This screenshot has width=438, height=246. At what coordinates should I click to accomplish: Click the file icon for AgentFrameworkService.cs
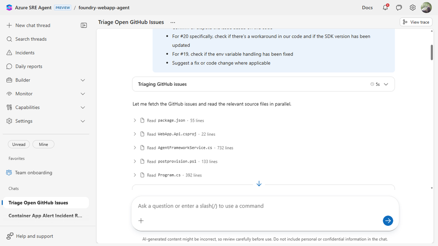[142, 148]
